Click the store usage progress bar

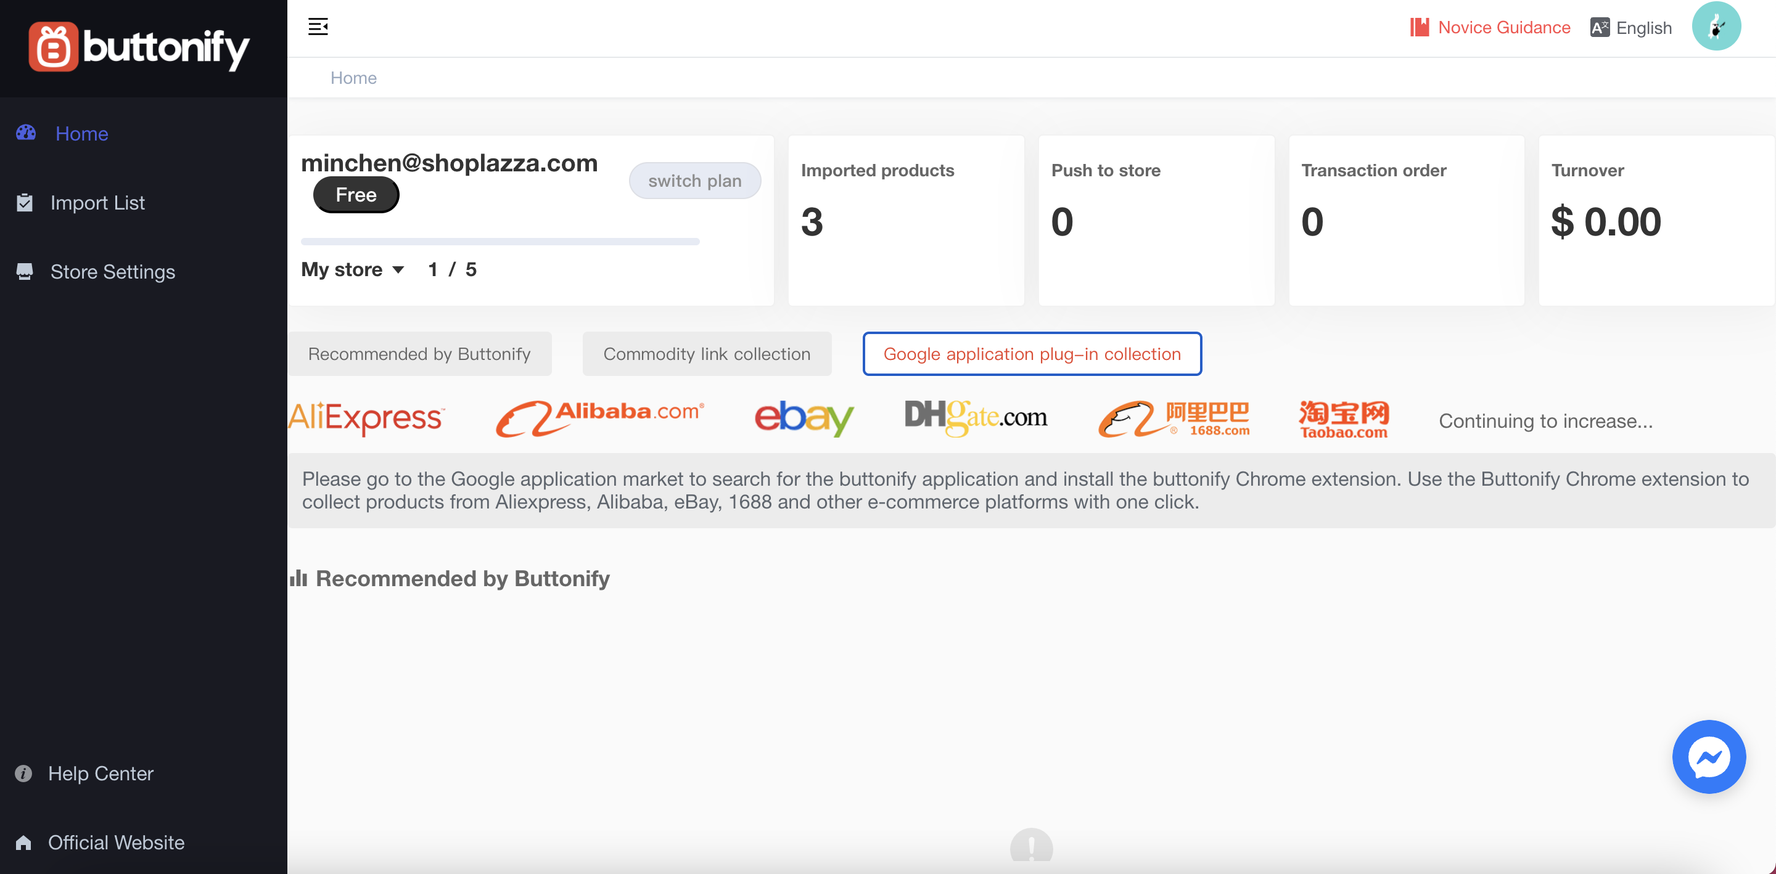[x=500, y=241]
